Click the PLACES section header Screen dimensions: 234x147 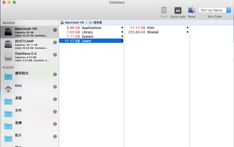[8, 67]
